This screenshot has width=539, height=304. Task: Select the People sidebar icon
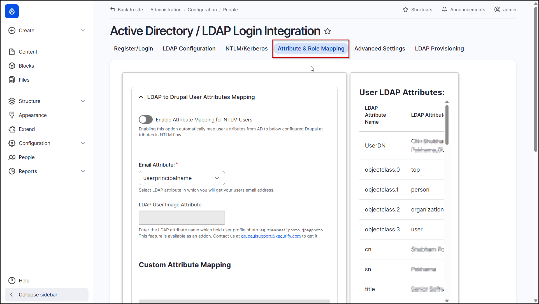click(x=12, y=157)
